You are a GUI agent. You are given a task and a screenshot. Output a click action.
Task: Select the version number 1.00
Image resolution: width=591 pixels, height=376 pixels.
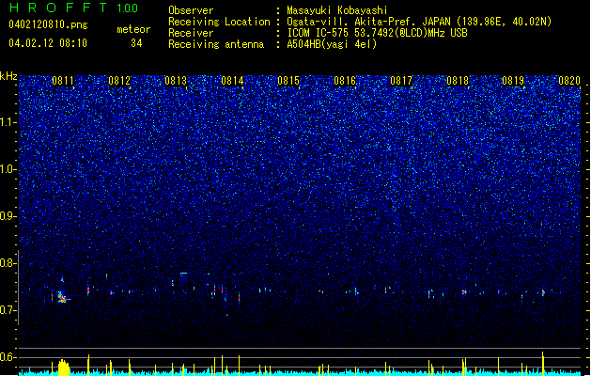tap(128, 8)
